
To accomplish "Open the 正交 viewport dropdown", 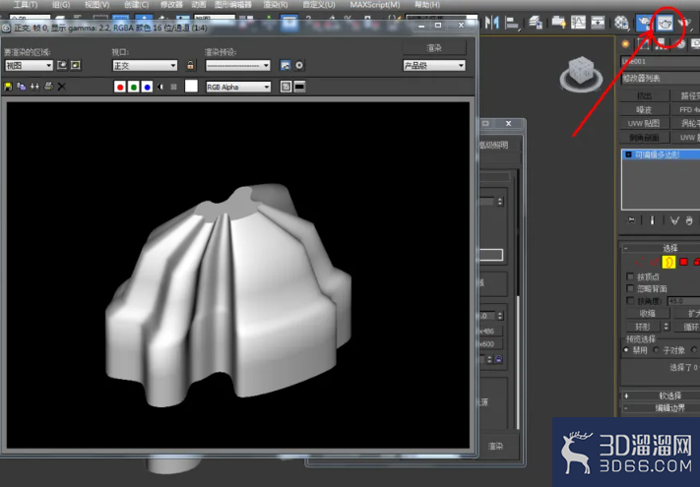I will 145,66.
